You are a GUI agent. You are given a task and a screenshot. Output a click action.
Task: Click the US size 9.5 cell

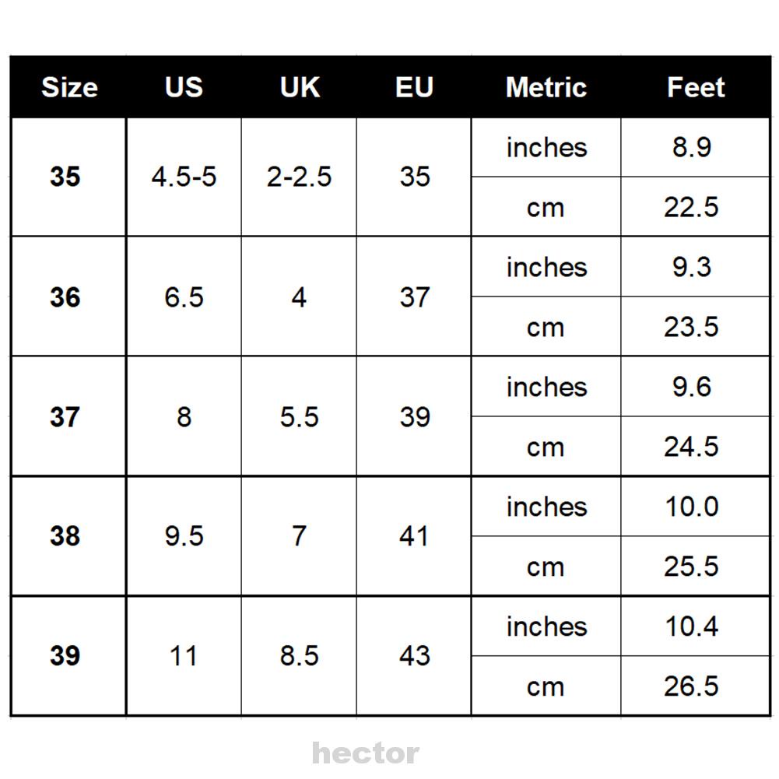click(x=184, y=536)
